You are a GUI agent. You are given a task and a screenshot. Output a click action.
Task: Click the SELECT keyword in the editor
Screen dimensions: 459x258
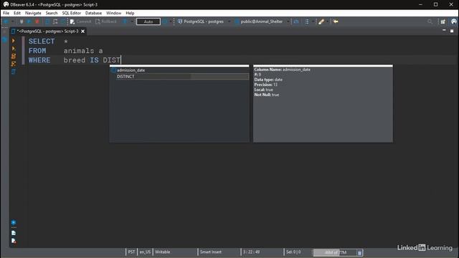pos(42,42)
